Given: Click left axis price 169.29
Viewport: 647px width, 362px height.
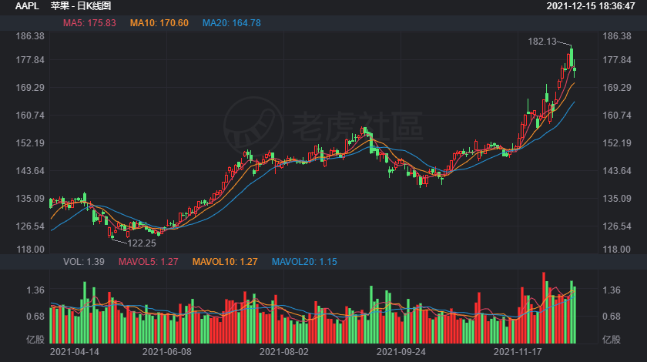Looking at the screenshot, I should tap(30, 88).
